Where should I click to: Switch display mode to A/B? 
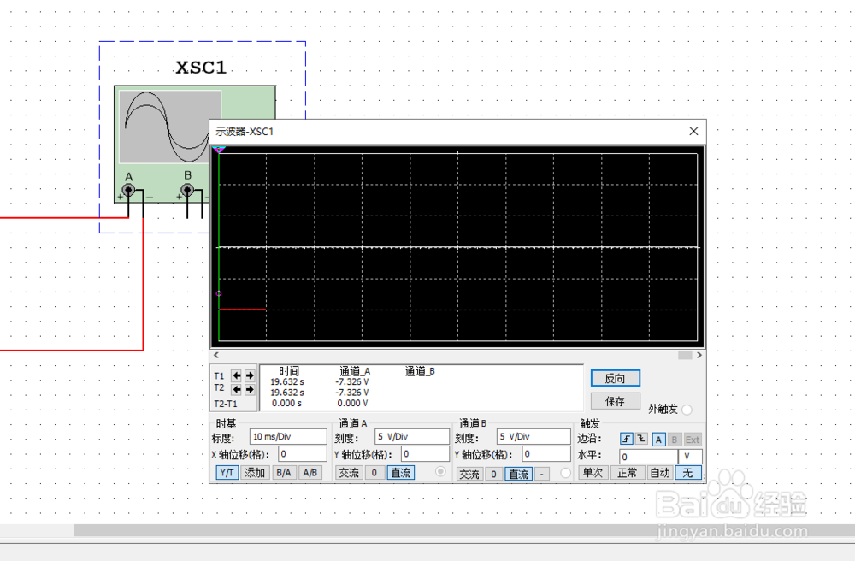coord(310,473)
